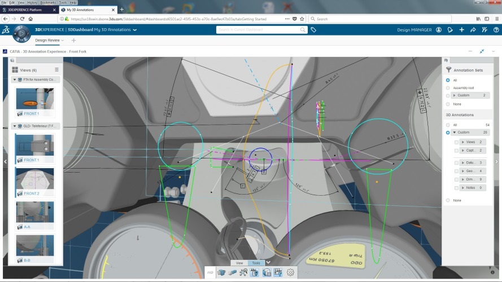This screenshot has height=282, width=502.
Task: Open the FRONT 2 view thumbnail
Action: [x=35, y=181]
